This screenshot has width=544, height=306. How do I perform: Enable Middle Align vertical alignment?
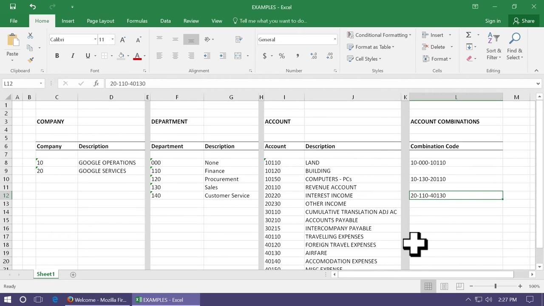[x=175, y=39]
